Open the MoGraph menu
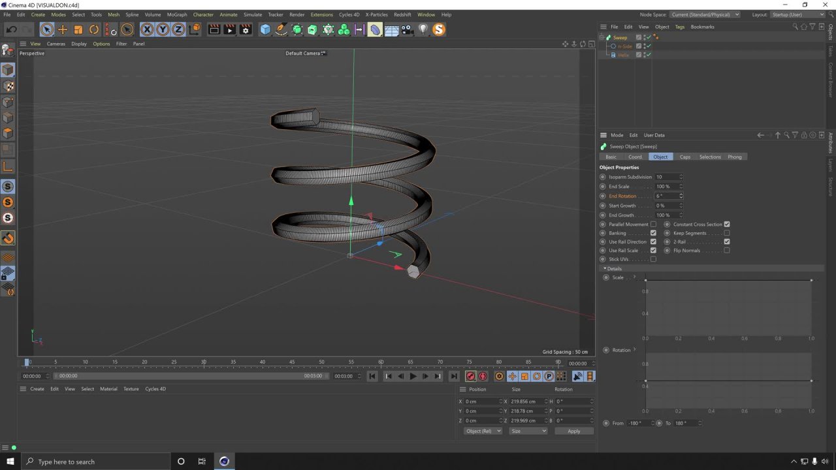The image size is (836, 470). click(x=176, y=14)
